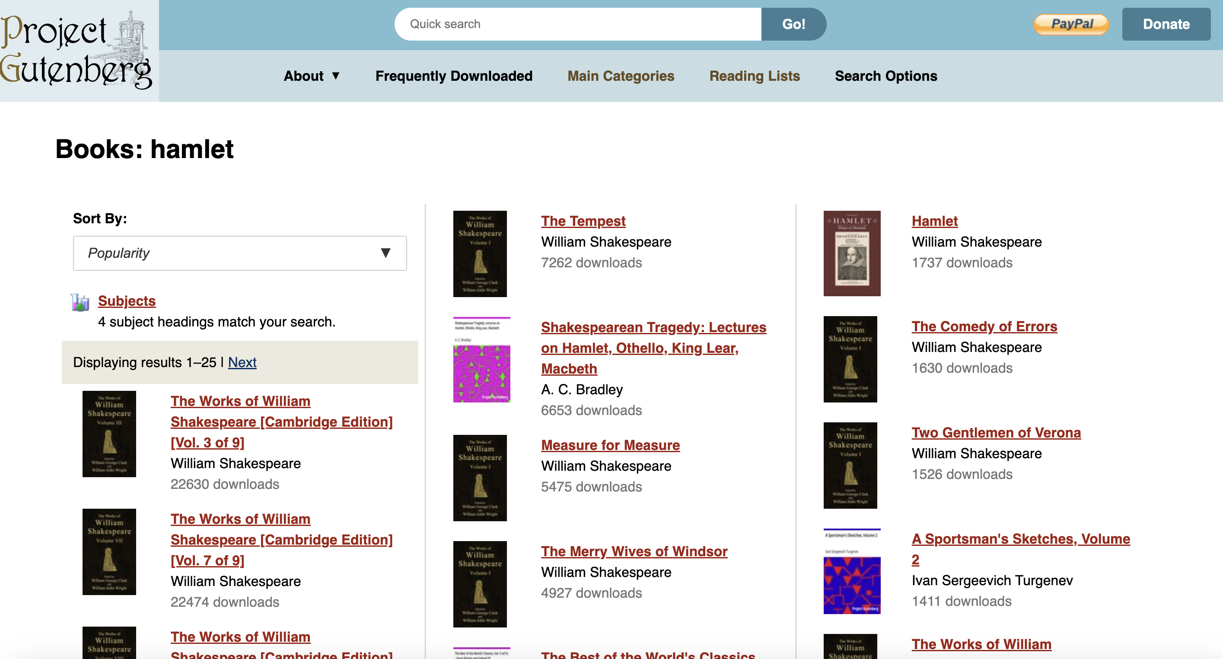The width and height of the screenshot is (1223, 659).
Task: Open Measure for Measure cover thumbnail
Action: 480,478
